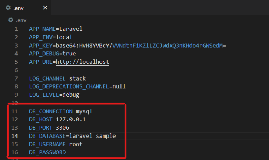This screenshot has height=160, width=269.
Task: Click the LOG_LEVEL=debug line
Action: [54, 95]
